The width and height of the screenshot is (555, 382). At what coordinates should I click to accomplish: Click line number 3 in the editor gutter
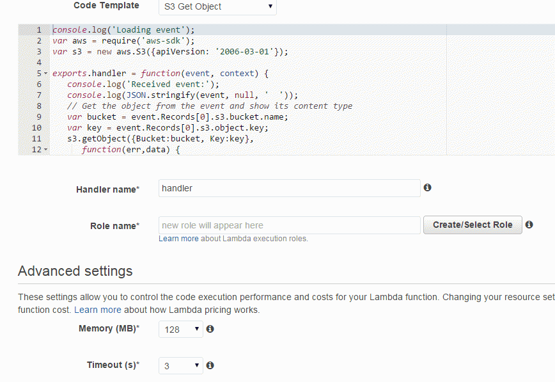pyautogui.click(x=39, y=52)
